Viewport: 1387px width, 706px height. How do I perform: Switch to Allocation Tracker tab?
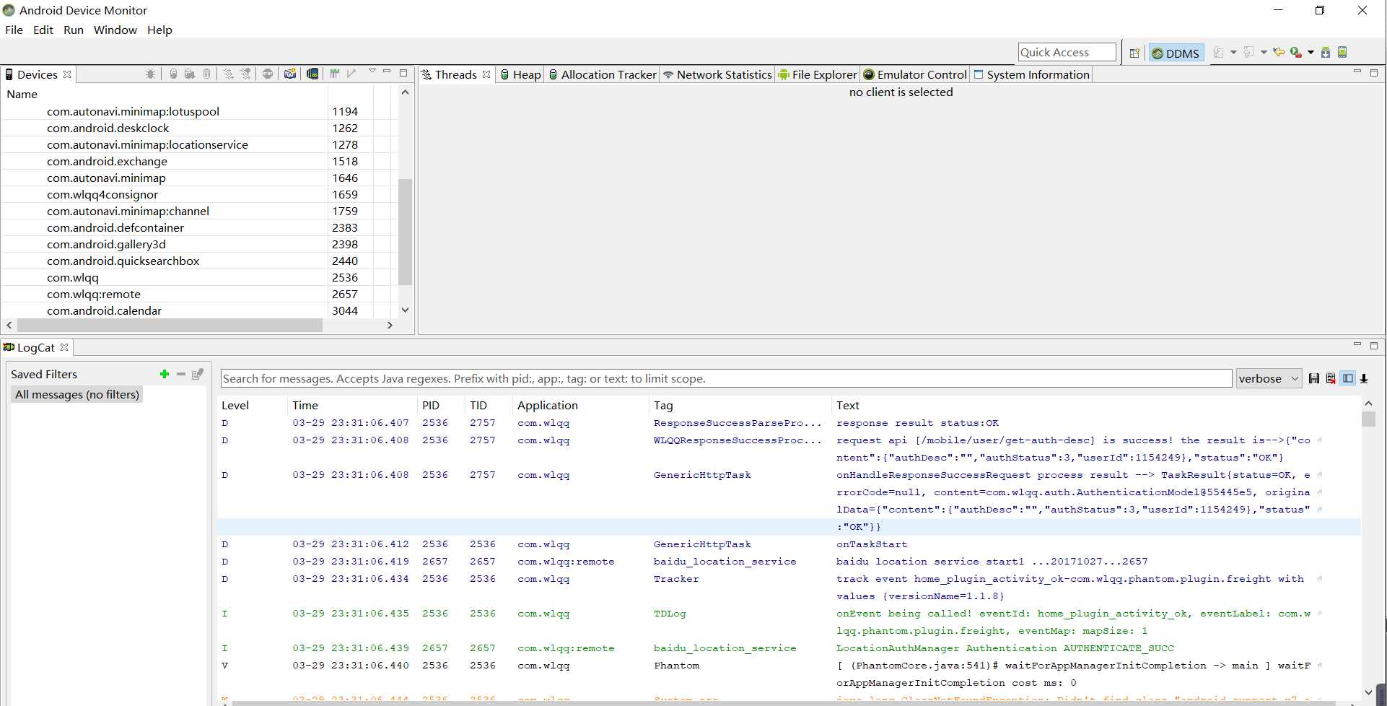(603, 74)
